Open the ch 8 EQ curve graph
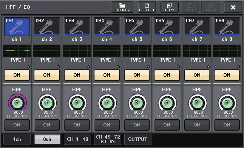 [x=227, y=51]
